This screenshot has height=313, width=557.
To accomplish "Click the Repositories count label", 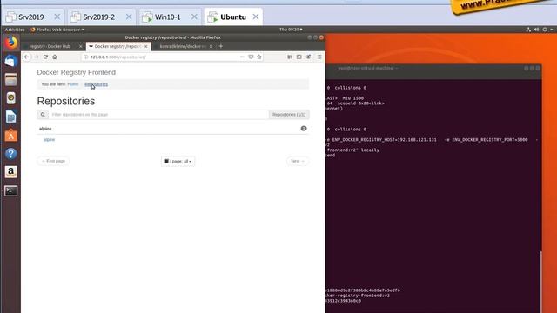I will 289,115.
